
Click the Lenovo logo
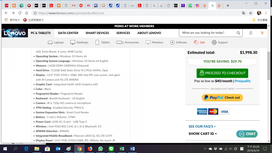tap(15, 33)
